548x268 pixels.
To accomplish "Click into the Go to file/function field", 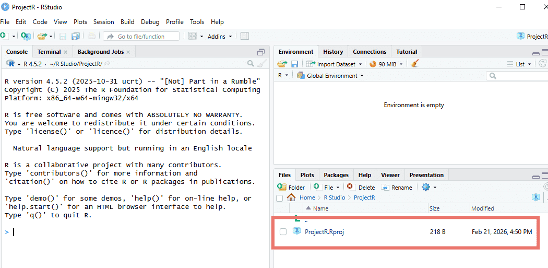I will coord(141,37).
